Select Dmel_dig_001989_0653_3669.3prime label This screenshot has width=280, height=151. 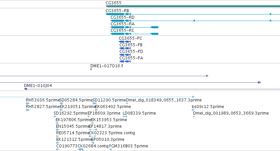click(x=231, y=113)
